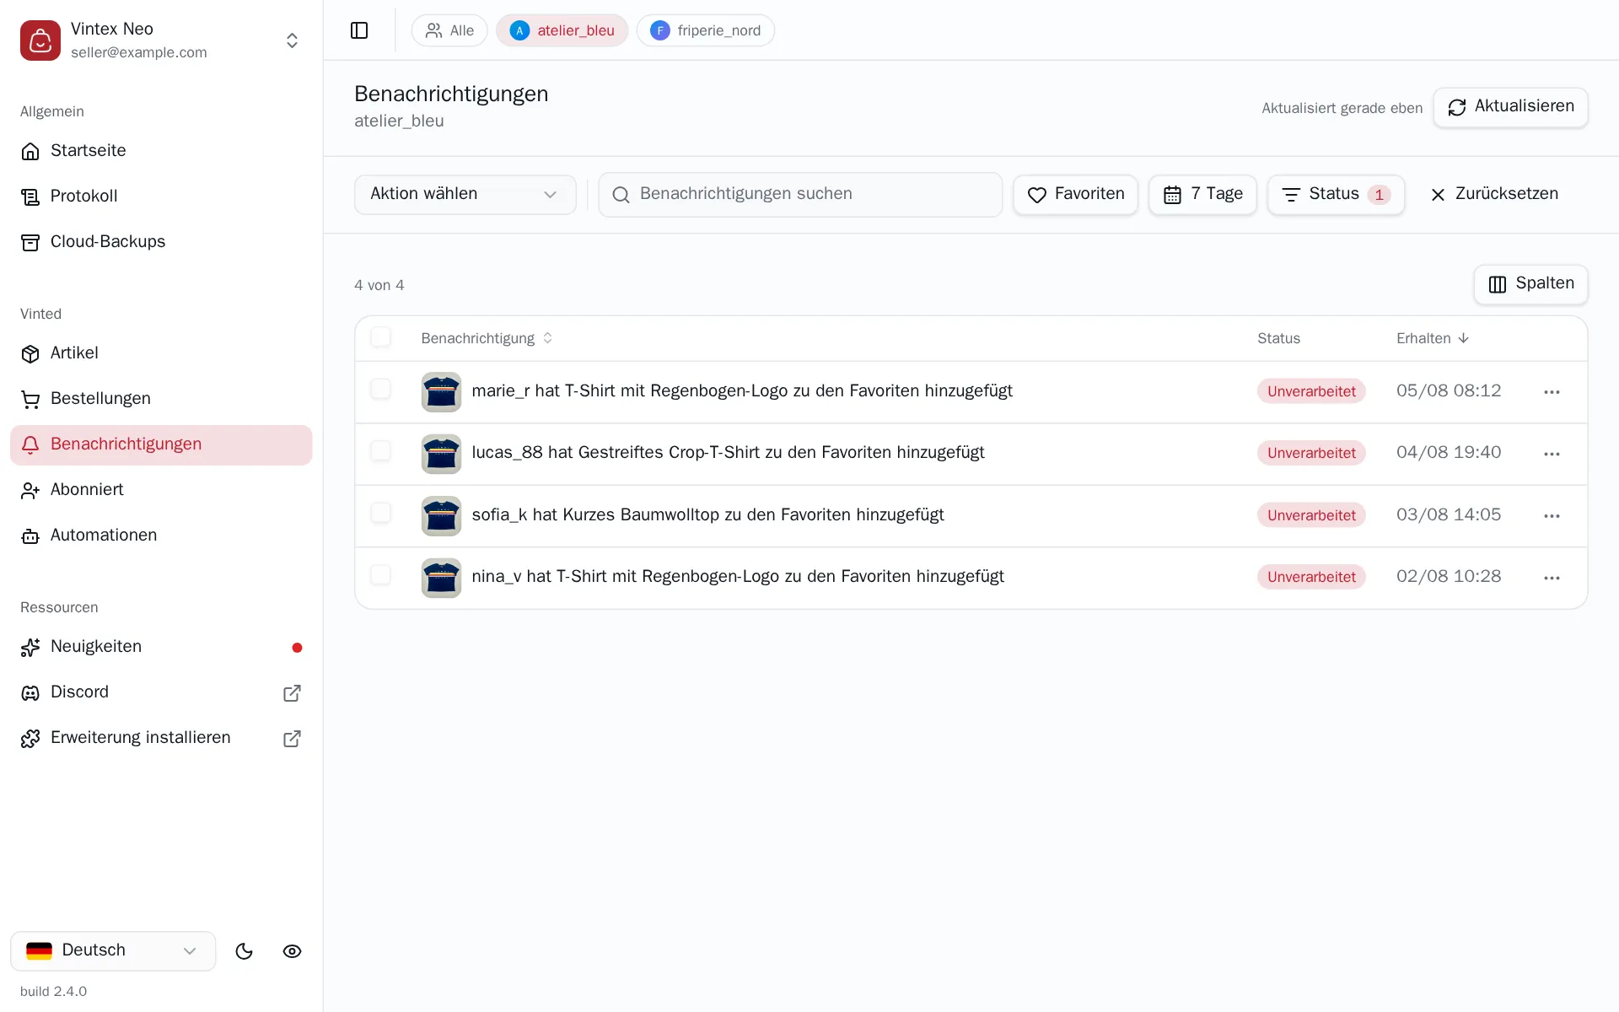Click the sofia_k notification text
Viewport: 1619px width, 1012px height.
(707, 514)
